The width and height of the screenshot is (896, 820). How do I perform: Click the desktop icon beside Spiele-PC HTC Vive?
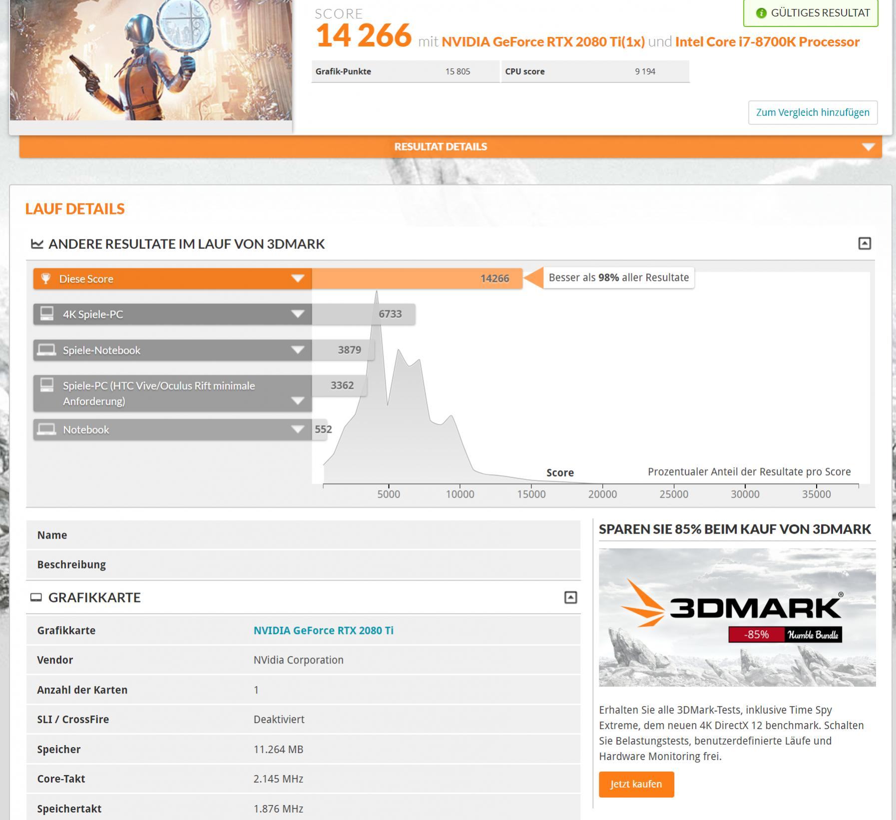pyautogui.click(x=47, y=385)
